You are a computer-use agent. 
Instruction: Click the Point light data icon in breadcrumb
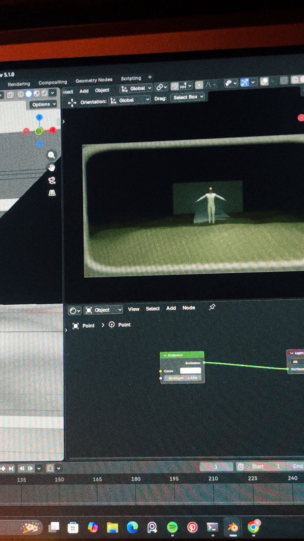[x=112, y=325]
